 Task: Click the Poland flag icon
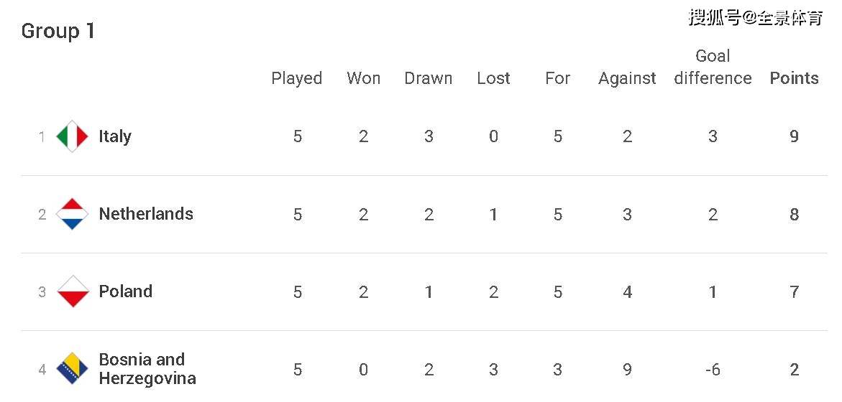[x=72, y=291]
